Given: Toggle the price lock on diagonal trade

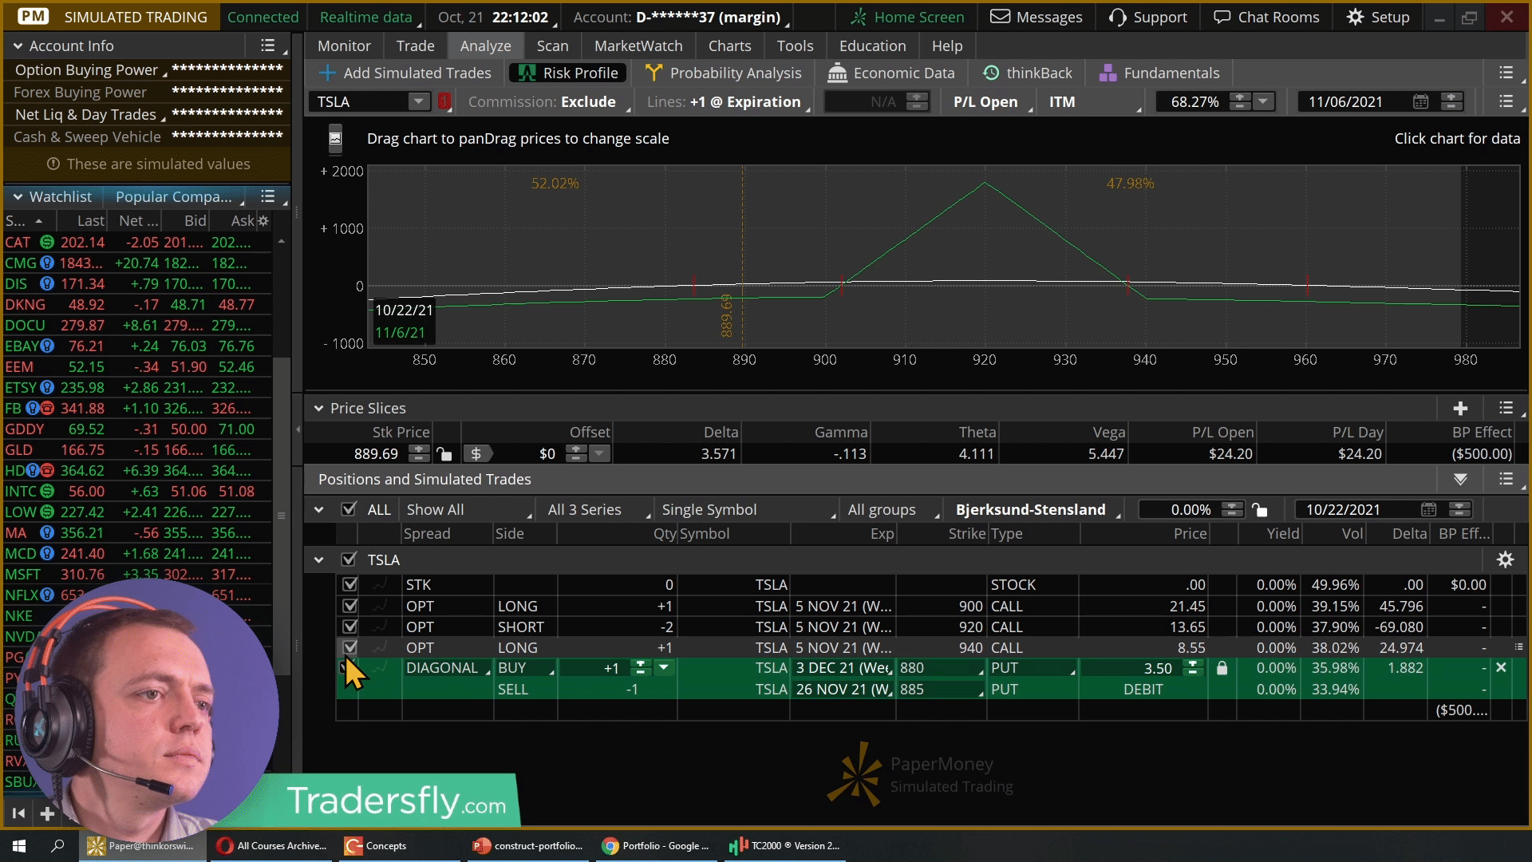Looking at the screenshot, I should pos(1222,668).
